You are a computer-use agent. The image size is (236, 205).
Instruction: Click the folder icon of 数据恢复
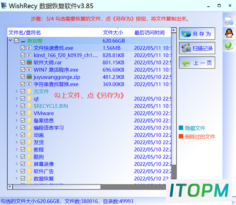pyautogui.click(x=29, y=178)
